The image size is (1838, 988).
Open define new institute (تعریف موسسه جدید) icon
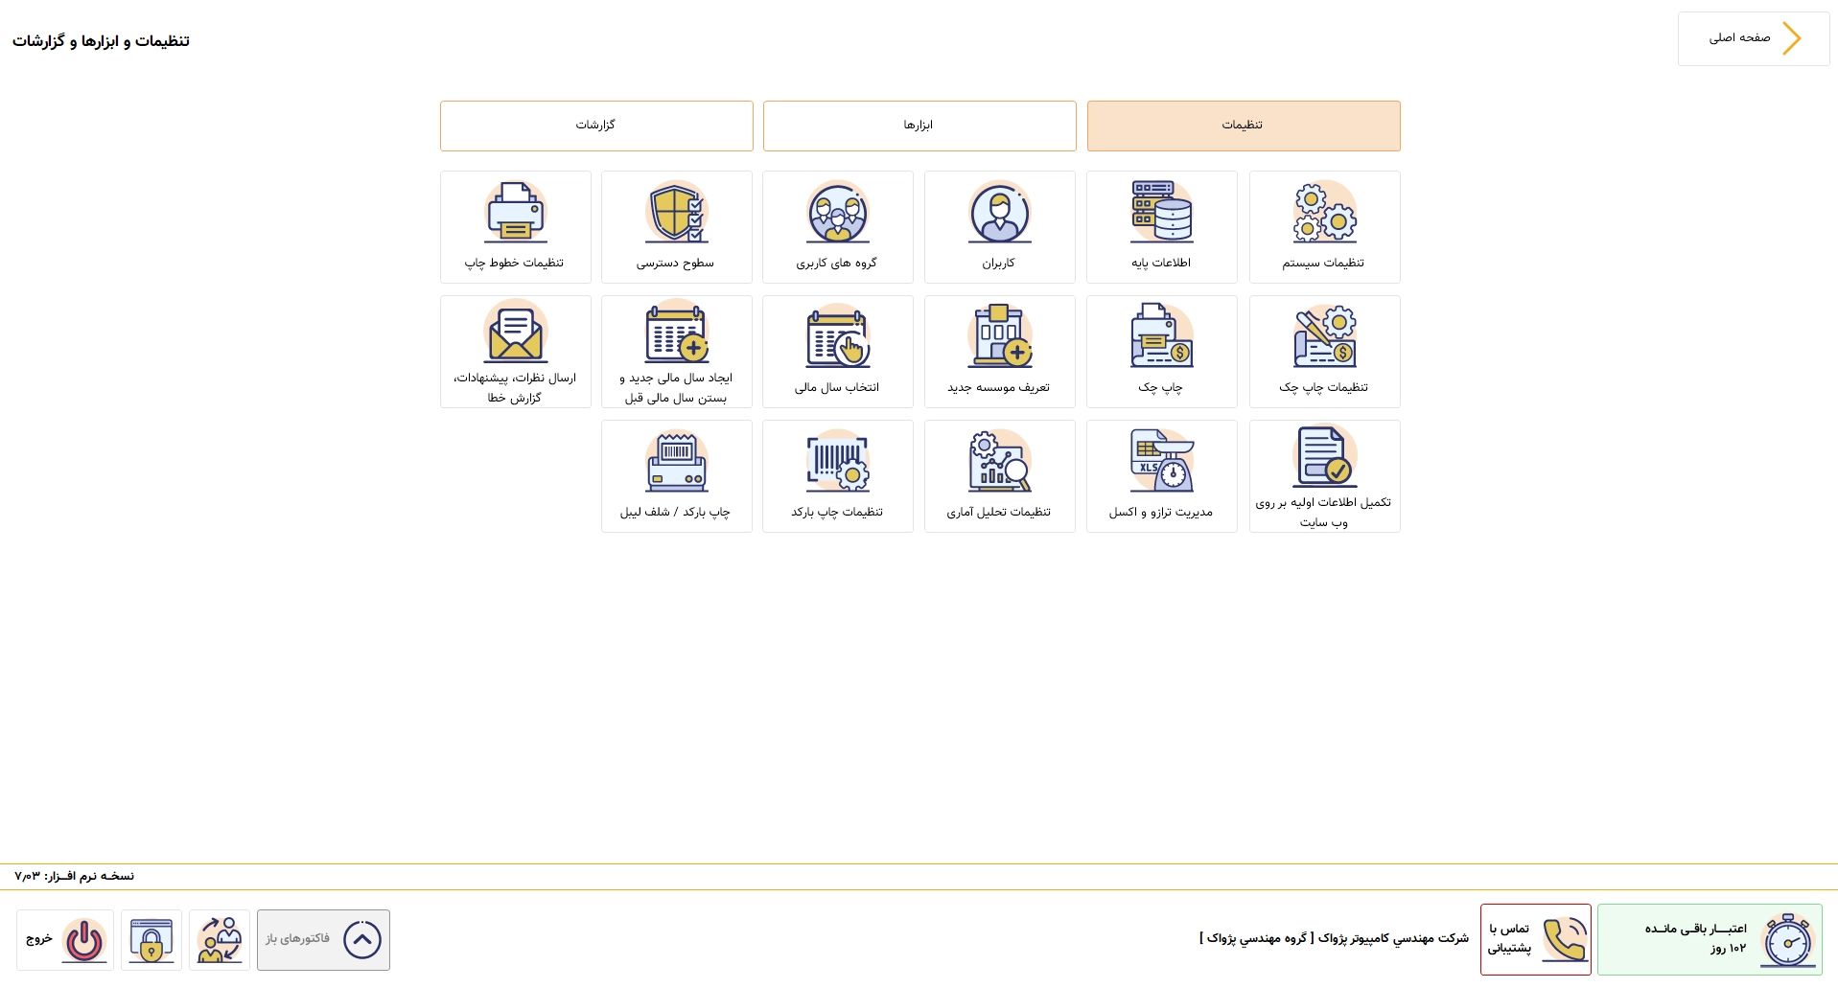(x=999, y=336)
